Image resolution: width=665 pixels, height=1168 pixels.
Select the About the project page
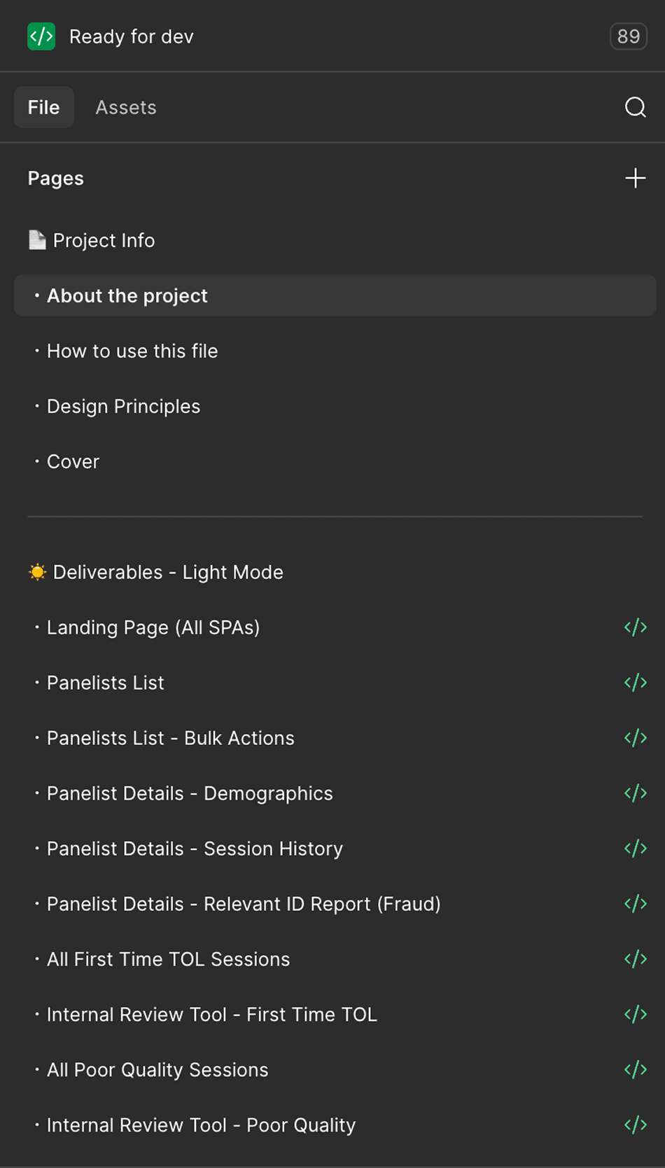[x=127, y=296]
